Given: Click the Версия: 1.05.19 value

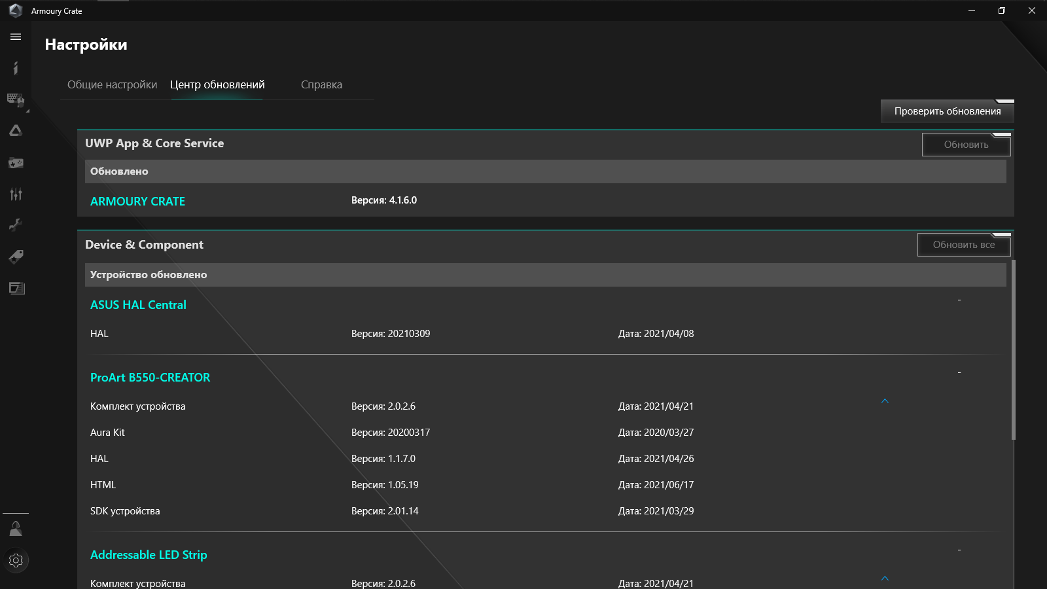Looking at the screenshot, I should click(385, 485).
